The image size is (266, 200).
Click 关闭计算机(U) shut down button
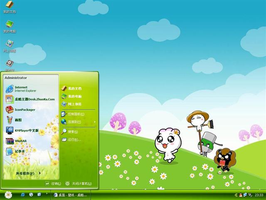pos(79,184)
